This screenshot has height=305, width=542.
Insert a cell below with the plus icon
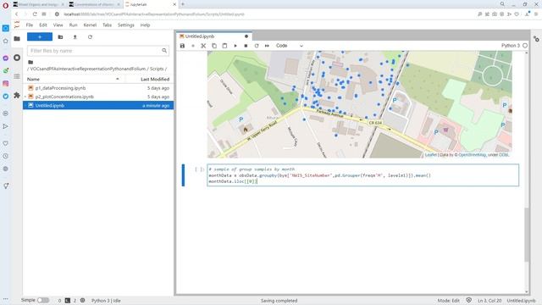click(x=193, y=46)
